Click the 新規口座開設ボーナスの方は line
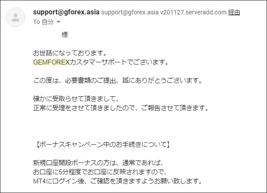 click(98, 163)
